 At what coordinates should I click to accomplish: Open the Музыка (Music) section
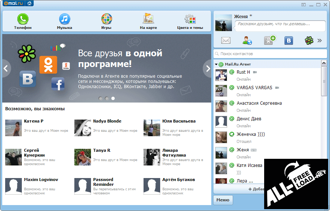point(64,21)
